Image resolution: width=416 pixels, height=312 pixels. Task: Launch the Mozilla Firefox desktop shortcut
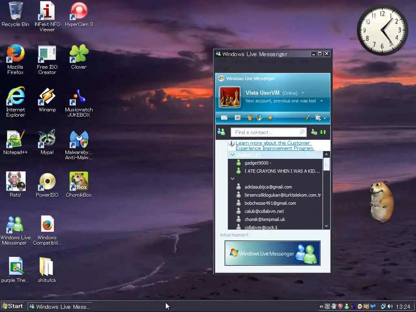tap(15, 59)
